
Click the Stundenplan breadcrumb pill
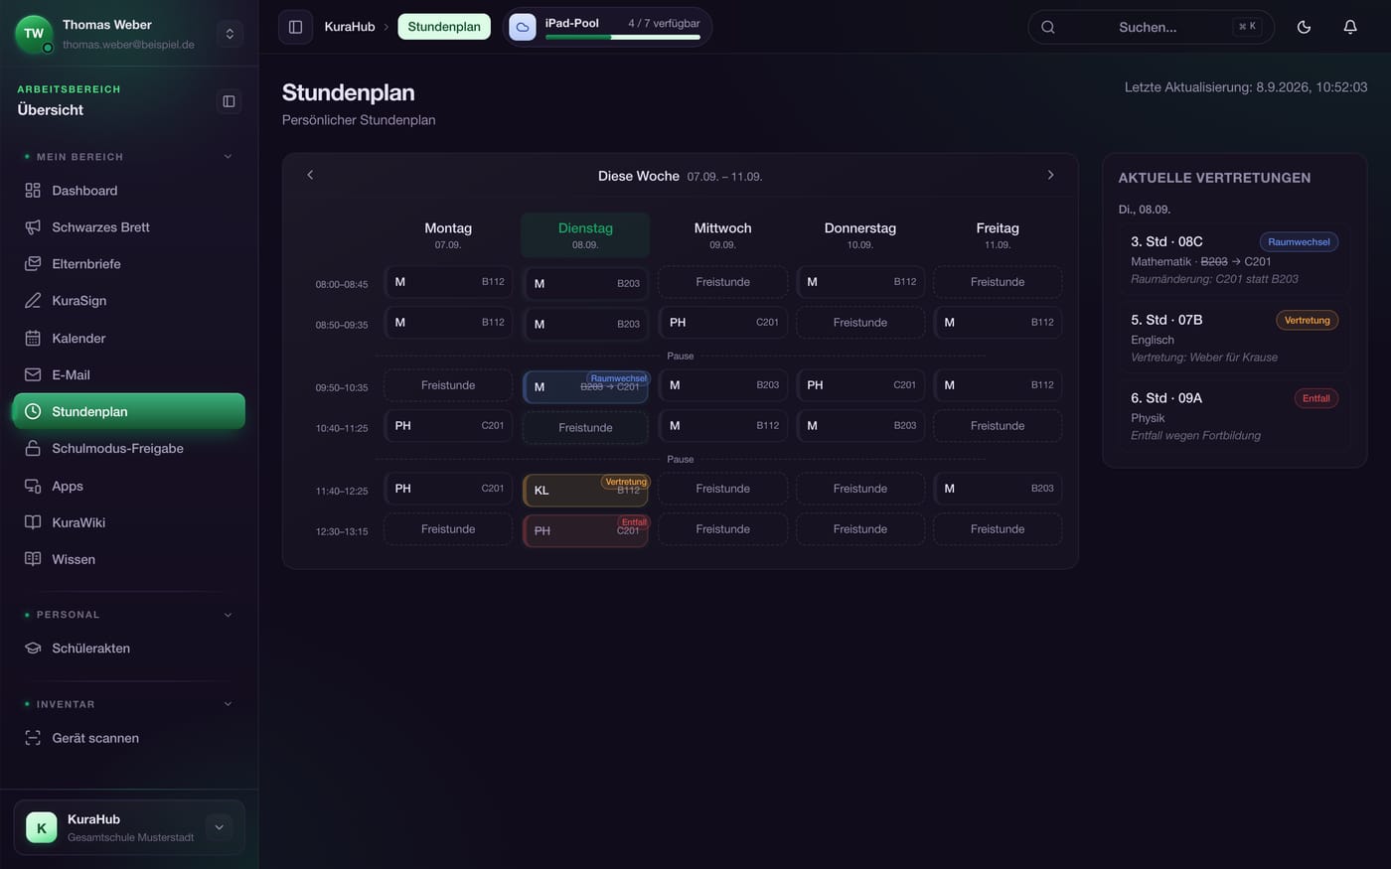444,27
